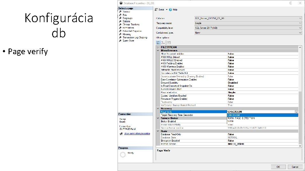Viewport: 305px width, 171px height.
Task: Click the property grid scroll-up arrow
Action: coord(300,47)
